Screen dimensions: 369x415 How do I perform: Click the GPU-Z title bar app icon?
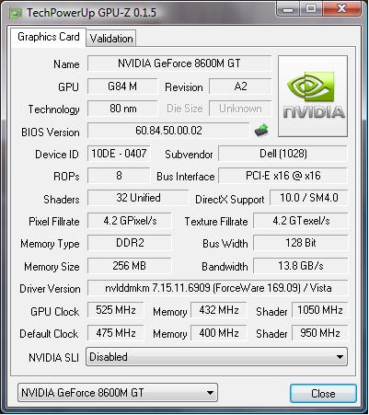15,13
